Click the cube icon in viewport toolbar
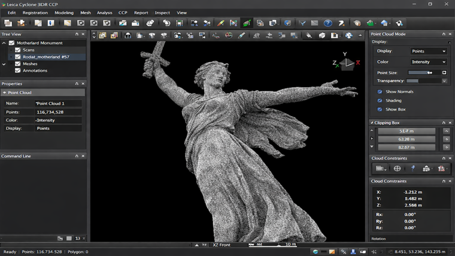Viewport: 455px width, 256px height. pyautogui.click(x=322, y=35)
